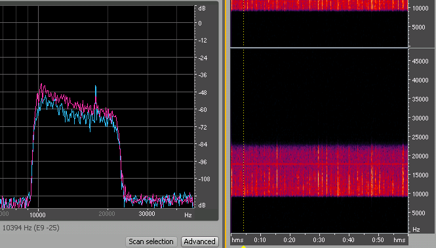Click the 0:10 mark on the time ruler
This screenshot has height=248, width=436.
260,240
